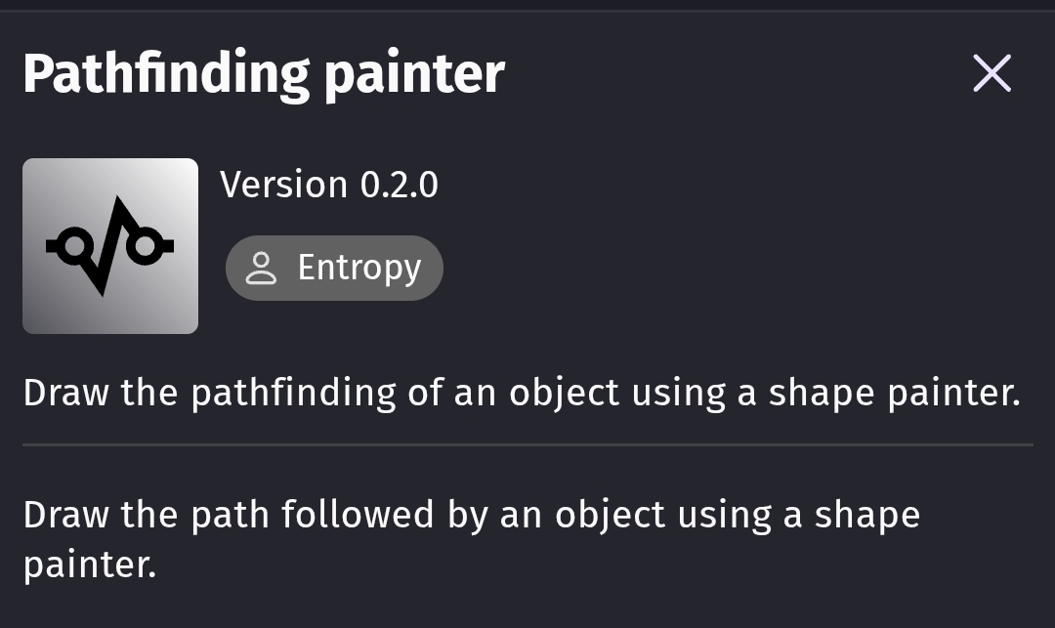
Task: Click the last-line word "painter." in the long description
Action: 90,565
